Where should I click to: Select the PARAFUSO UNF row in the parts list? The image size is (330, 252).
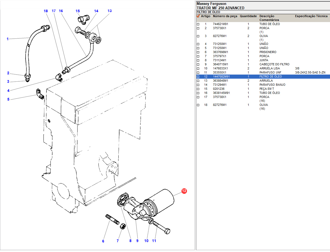(270, 73)
